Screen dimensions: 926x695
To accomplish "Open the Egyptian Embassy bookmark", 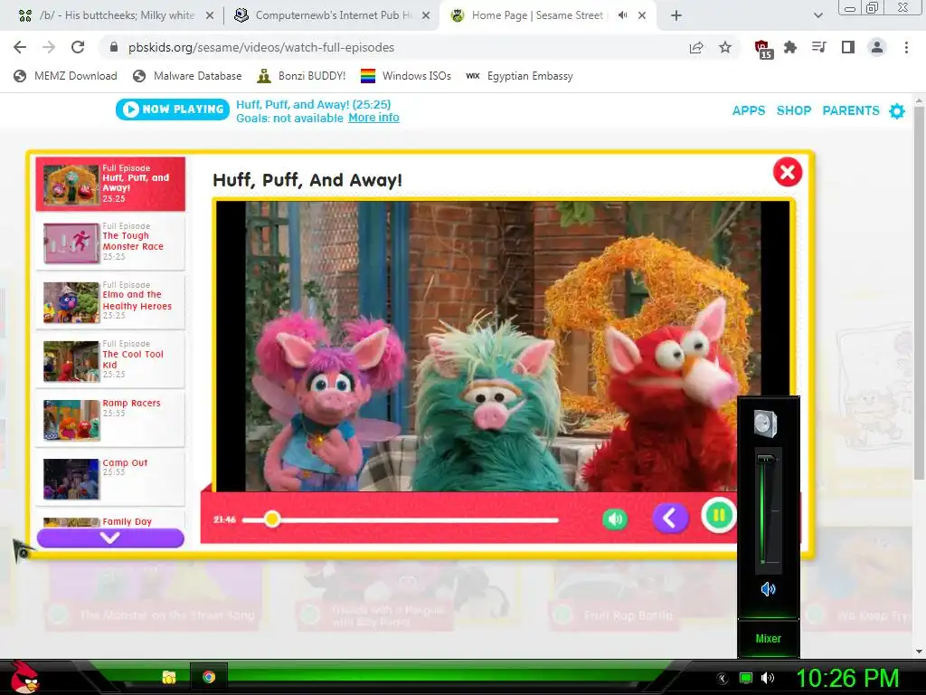I will pyautogui.click(x=519, y=76).
